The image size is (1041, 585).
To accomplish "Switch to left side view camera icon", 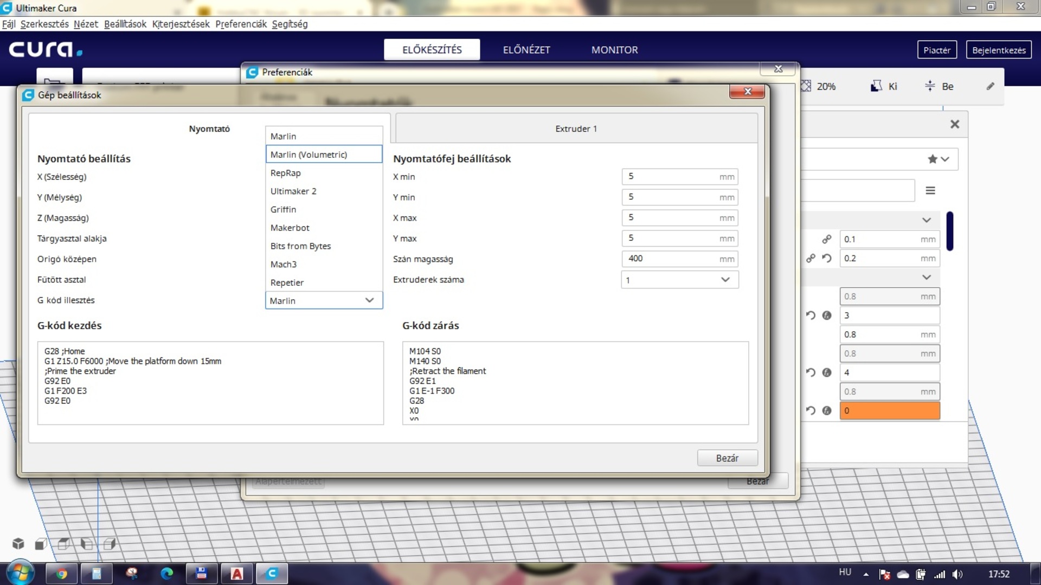I will tap(87, 544).
